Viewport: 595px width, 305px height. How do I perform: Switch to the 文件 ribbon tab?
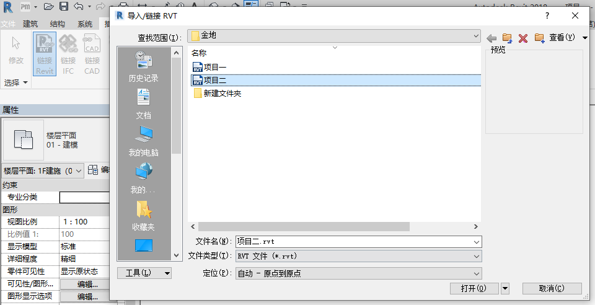click(x=8, y=24)
